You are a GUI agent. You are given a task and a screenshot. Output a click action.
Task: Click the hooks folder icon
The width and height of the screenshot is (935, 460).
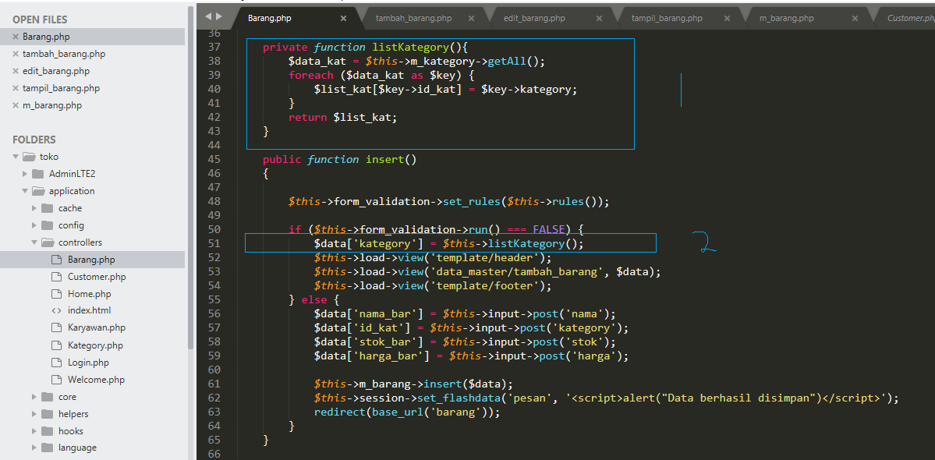[x=48, y=431]
